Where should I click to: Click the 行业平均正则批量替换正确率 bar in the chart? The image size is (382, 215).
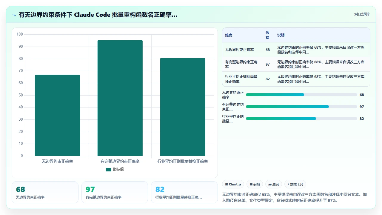point(183,107)
